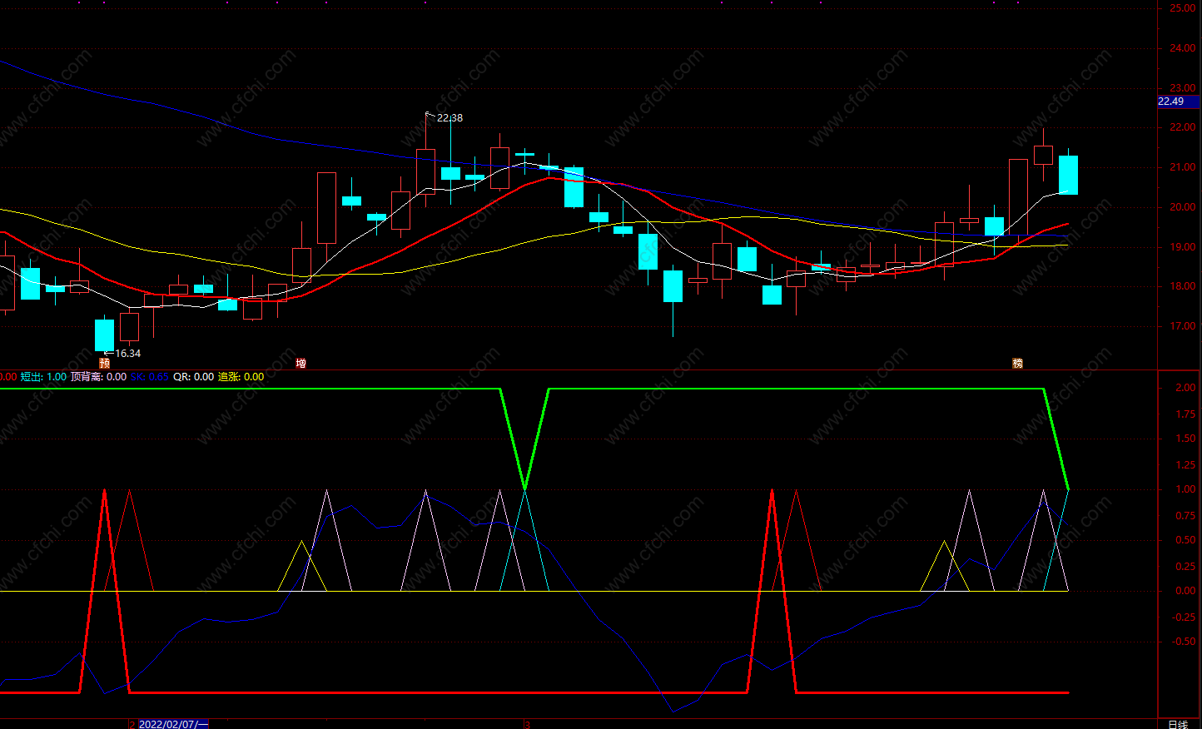The width and height of the screenshot is (1202, 729).
Task: Select the 顶背离: 0.00 indicator value
Action: tap(98, 377)
